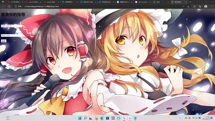Open the Wi-Fi network tray icon
Image resolution: width=215 pixels, height=121 pixels.
[193, 118]
